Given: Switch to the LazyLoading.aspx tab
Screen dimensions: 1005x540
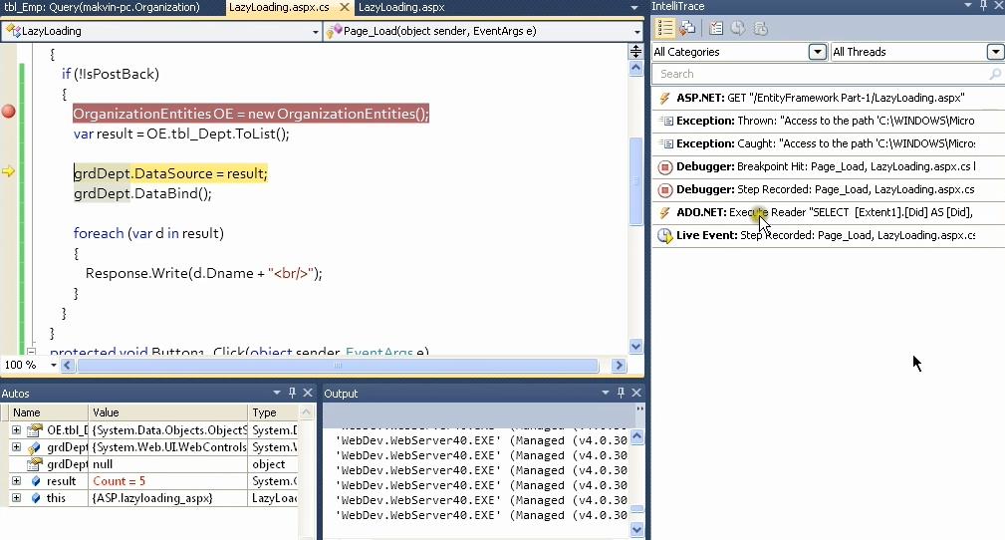Looking at the screenshot, I should [401, 7].
